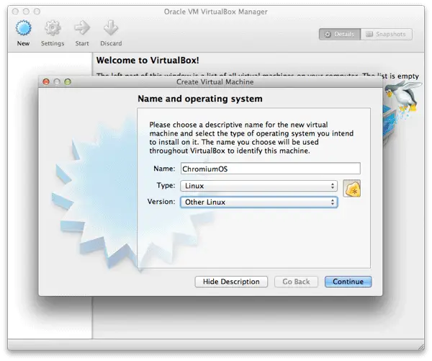Click the Oracle VM VirtualBox Manager title
This screenshot has width=432, height=361.
coord(216,12)
